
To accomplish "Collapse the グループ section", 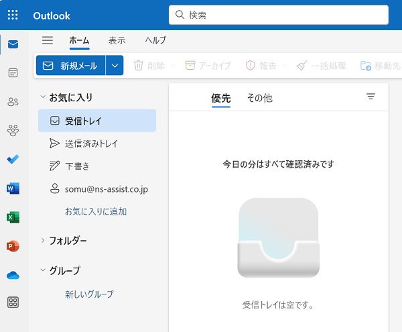I will [43, 270].
